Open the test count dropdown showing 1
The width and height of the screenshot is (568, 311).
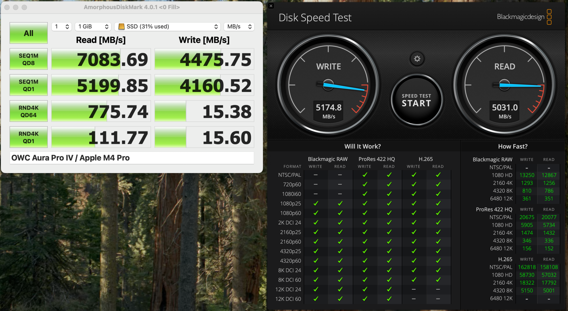62,26
